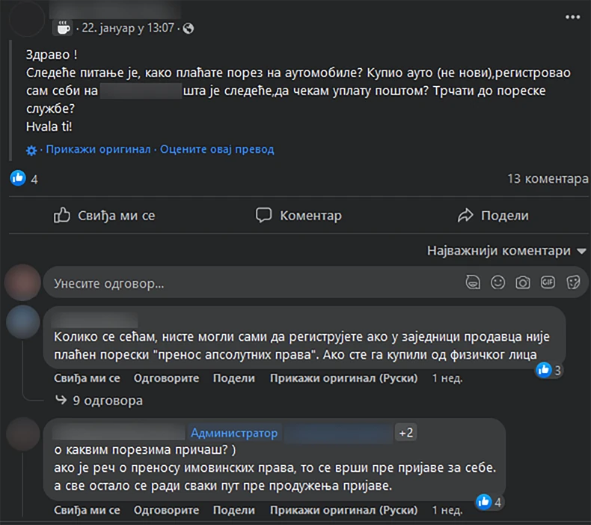Click the Прикажи оригинал link under the post
This screenshot has width=591, height=525.
[x=98, y=149]
